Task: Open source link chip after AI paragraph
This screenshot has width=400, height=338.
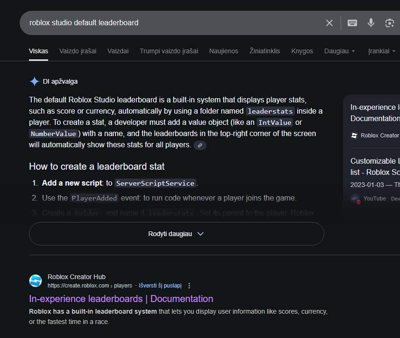Action: pos(200,145)
